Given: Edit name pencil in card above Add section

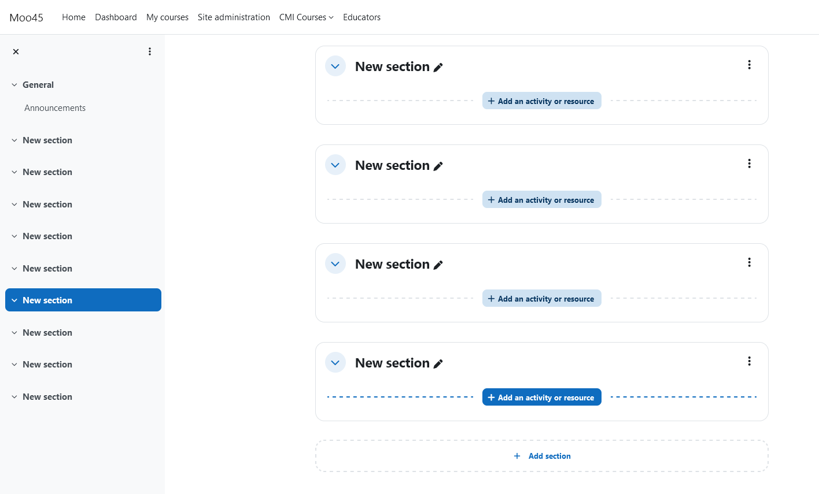Looking at the screenshot, I should click(438, 364).
